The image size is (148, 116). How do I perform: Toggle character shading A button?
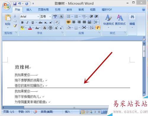tap(44, 28)
